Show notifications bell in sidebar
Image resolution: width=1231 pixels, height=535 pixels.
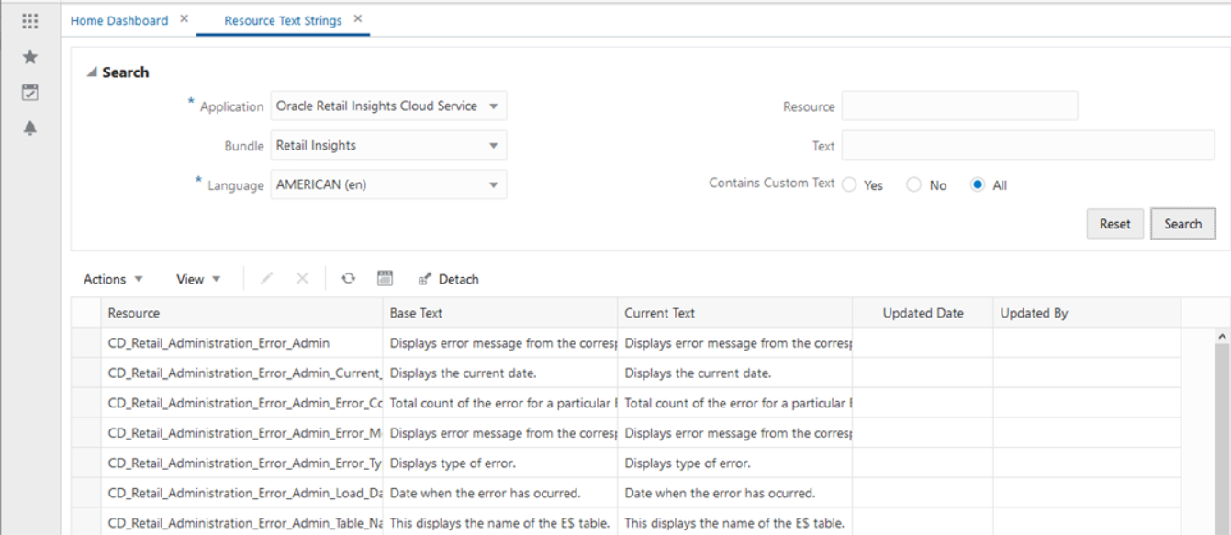click(29, 128)
